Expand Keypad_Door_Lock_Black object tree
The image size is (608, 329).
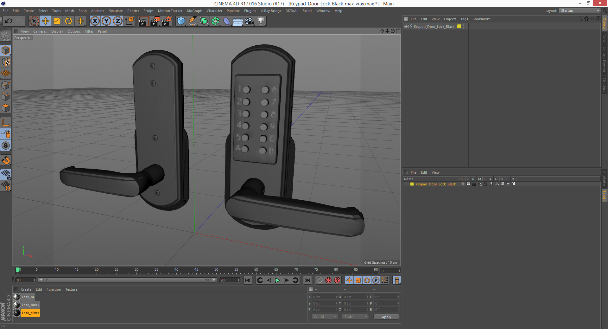(x=405, y=26)
